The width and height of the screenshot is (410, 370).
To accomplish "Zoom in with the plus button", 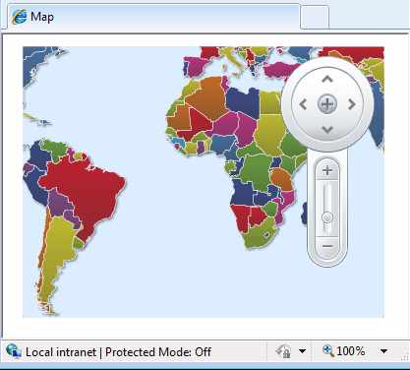I will point(327,170).
